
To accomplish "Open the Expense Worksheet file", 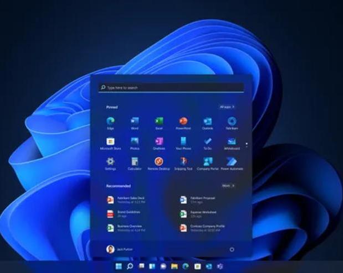I will (198, 214).
